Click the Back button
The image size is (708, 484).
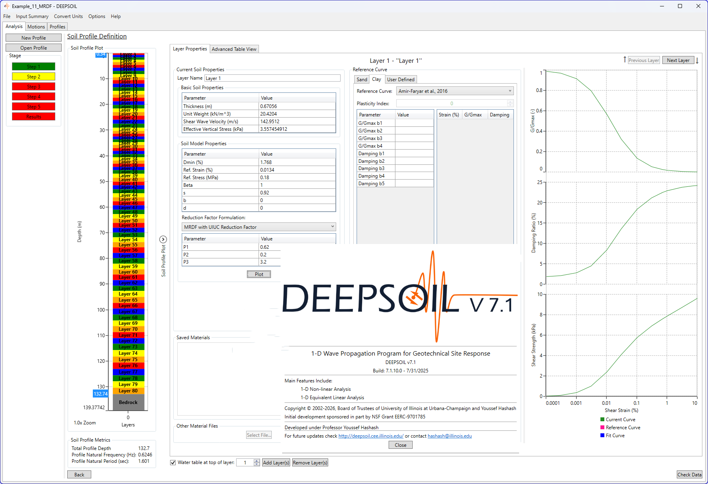coord(79,474)
